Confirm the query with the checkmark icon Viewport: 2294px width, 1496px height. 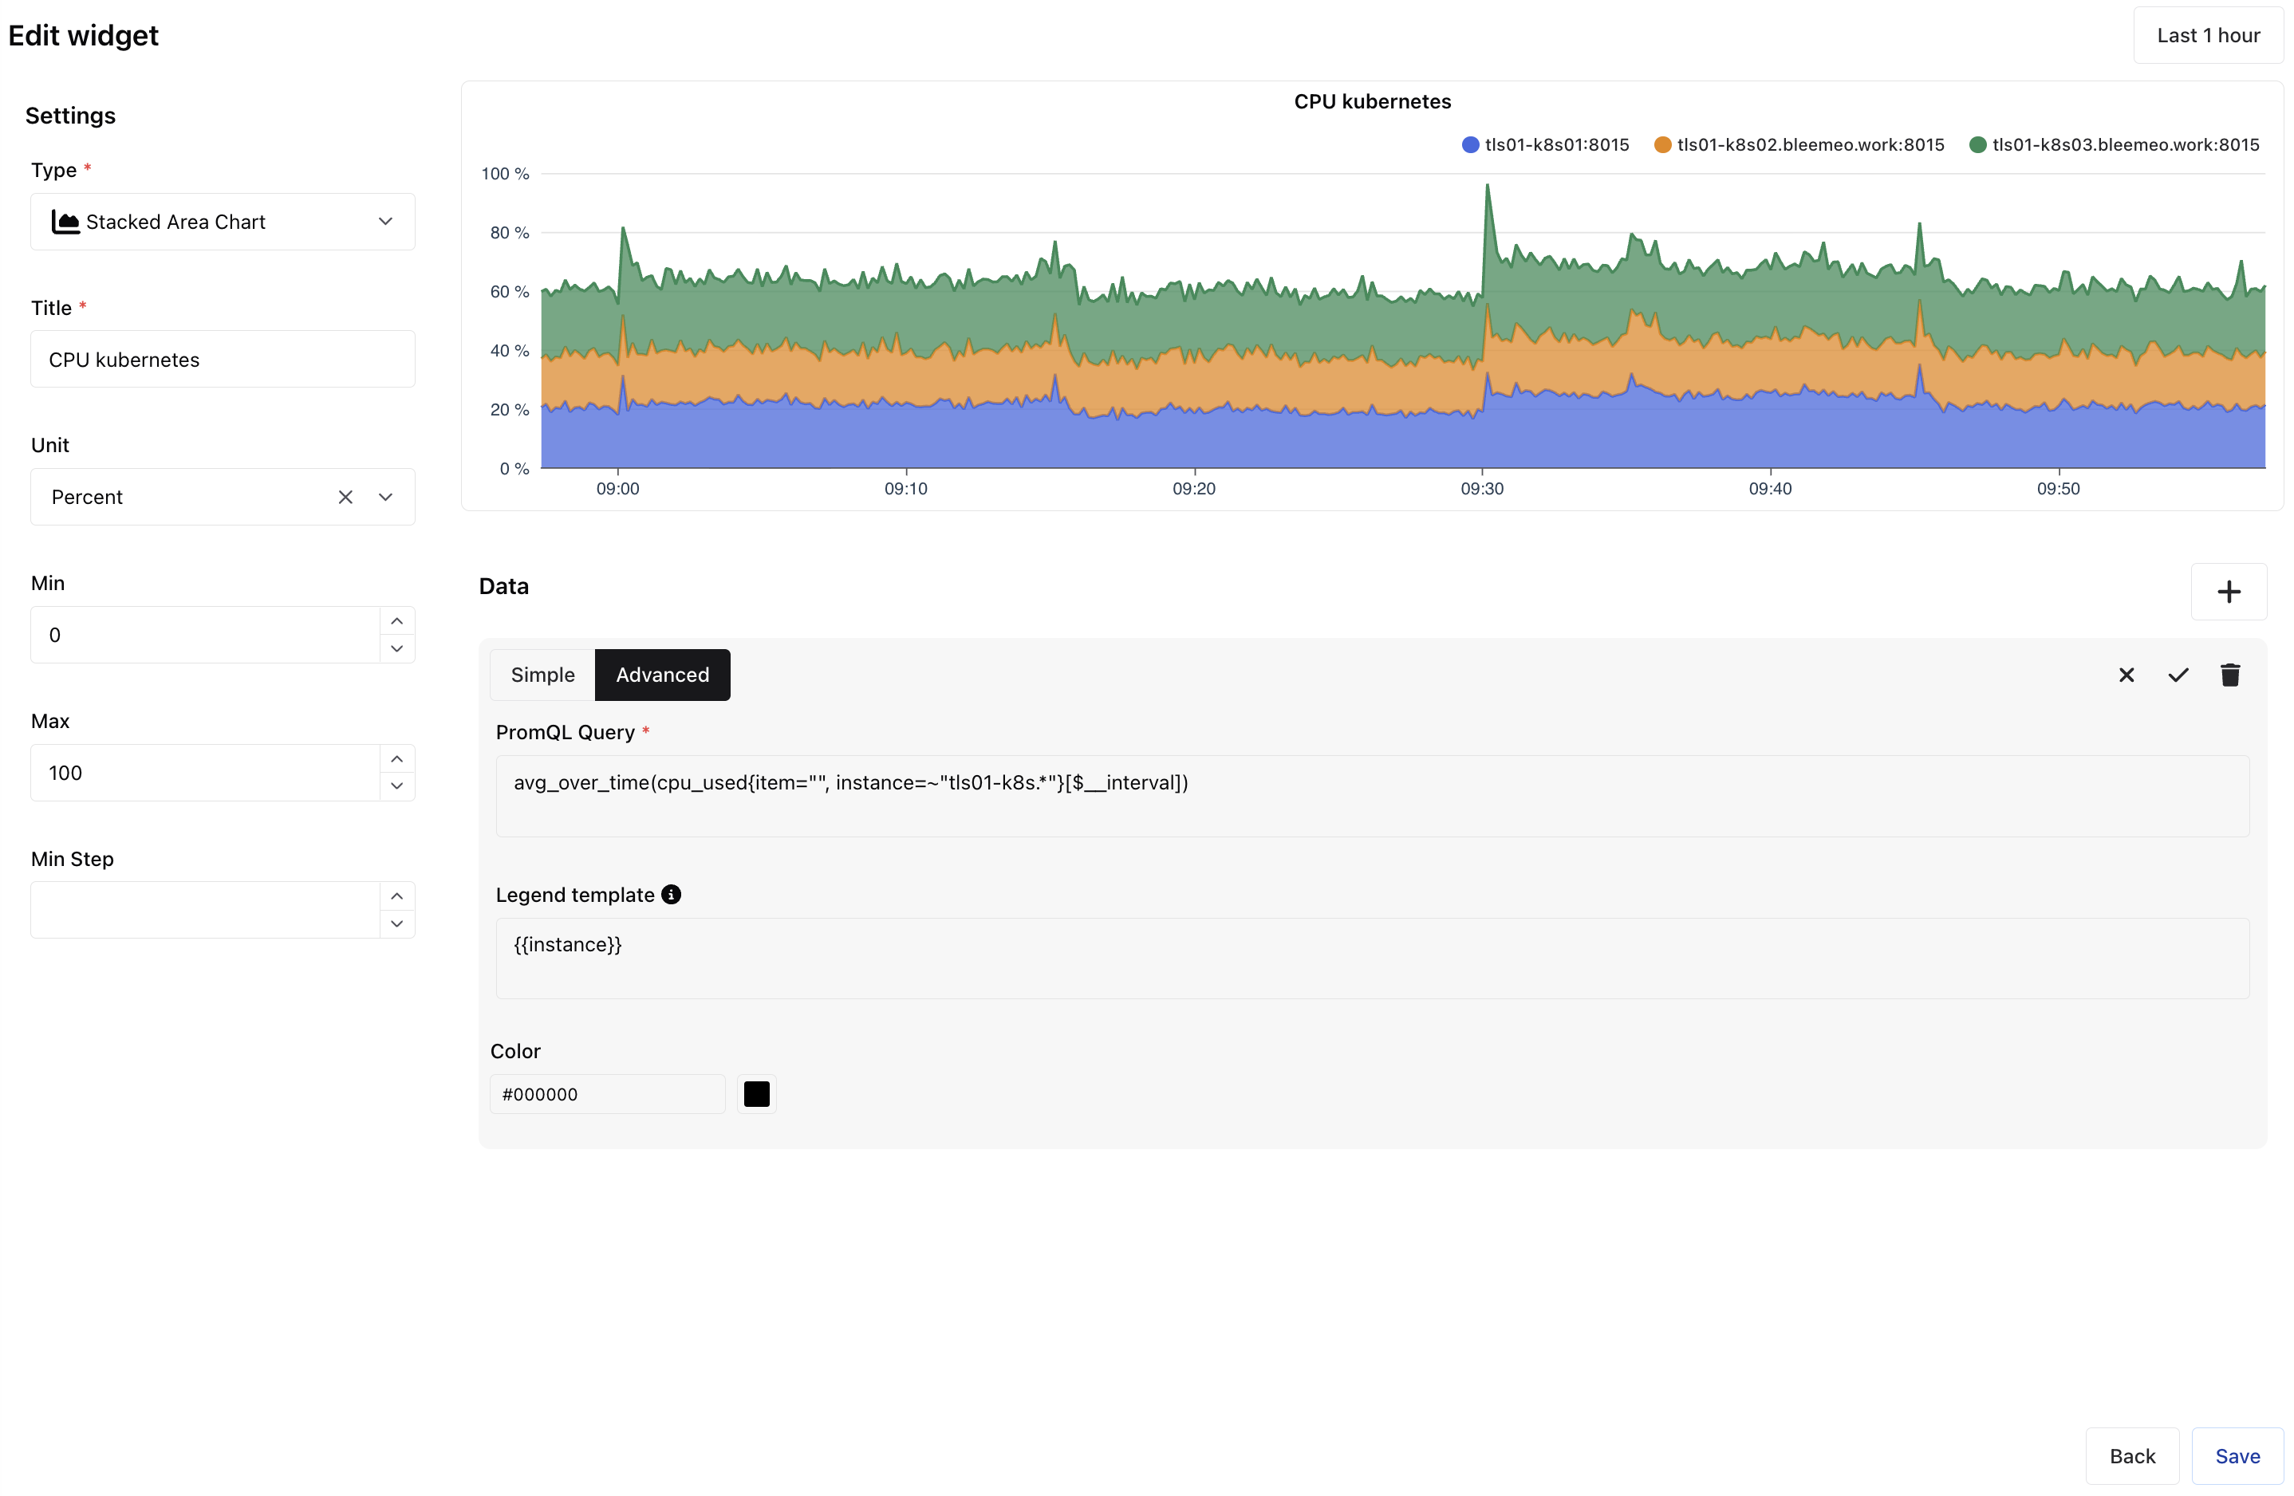point(2178,675)
